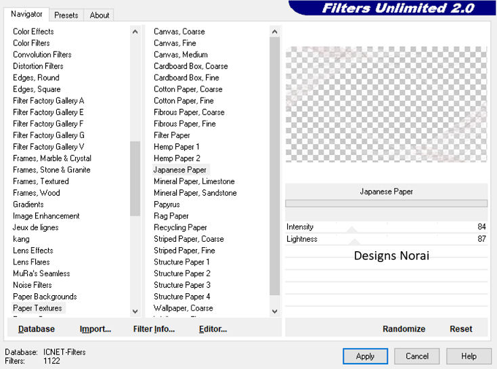The width and height of the screenshot is (497, 369).
Task: Select Noise Filters category
Action: pyautogui.click(x=33, y=285)
